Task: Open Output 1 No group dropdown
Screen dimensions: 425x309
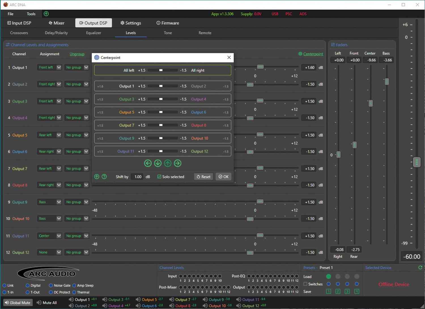Action: [76, 67]
